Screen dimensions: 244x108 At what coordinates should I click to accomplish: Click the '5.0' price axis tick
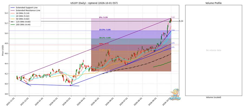click(x=6, y=33)
